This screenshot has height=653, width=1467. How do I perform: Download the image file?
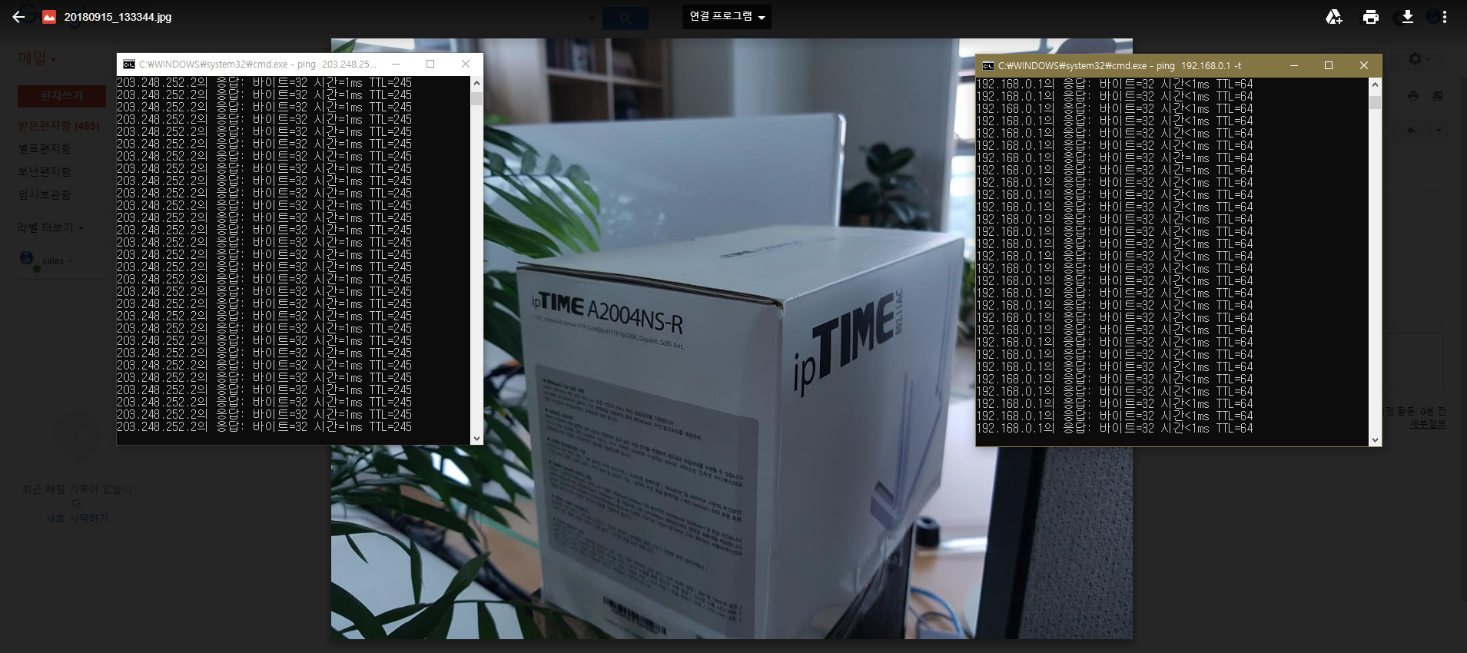pyautogui.click(x=1407, y=17)
